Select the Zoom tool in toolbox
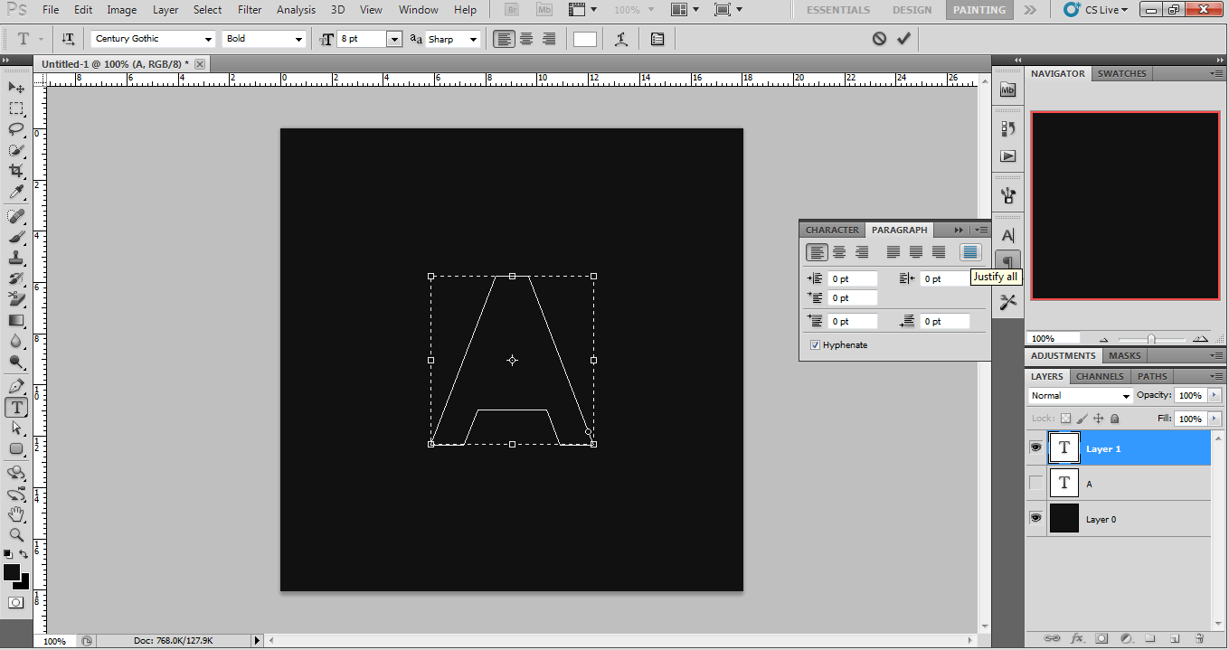1229x650 pixels. 16,534
